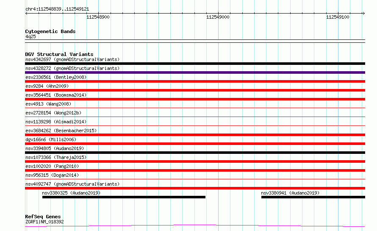Screen dimensions: 377x231
Task: Select the nsv3380325 black variant bar
Action: (124, 197)
